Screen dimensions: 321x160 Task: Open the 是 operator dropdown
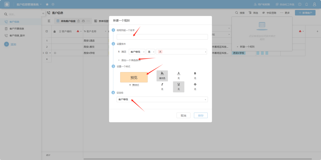point(150,52)
